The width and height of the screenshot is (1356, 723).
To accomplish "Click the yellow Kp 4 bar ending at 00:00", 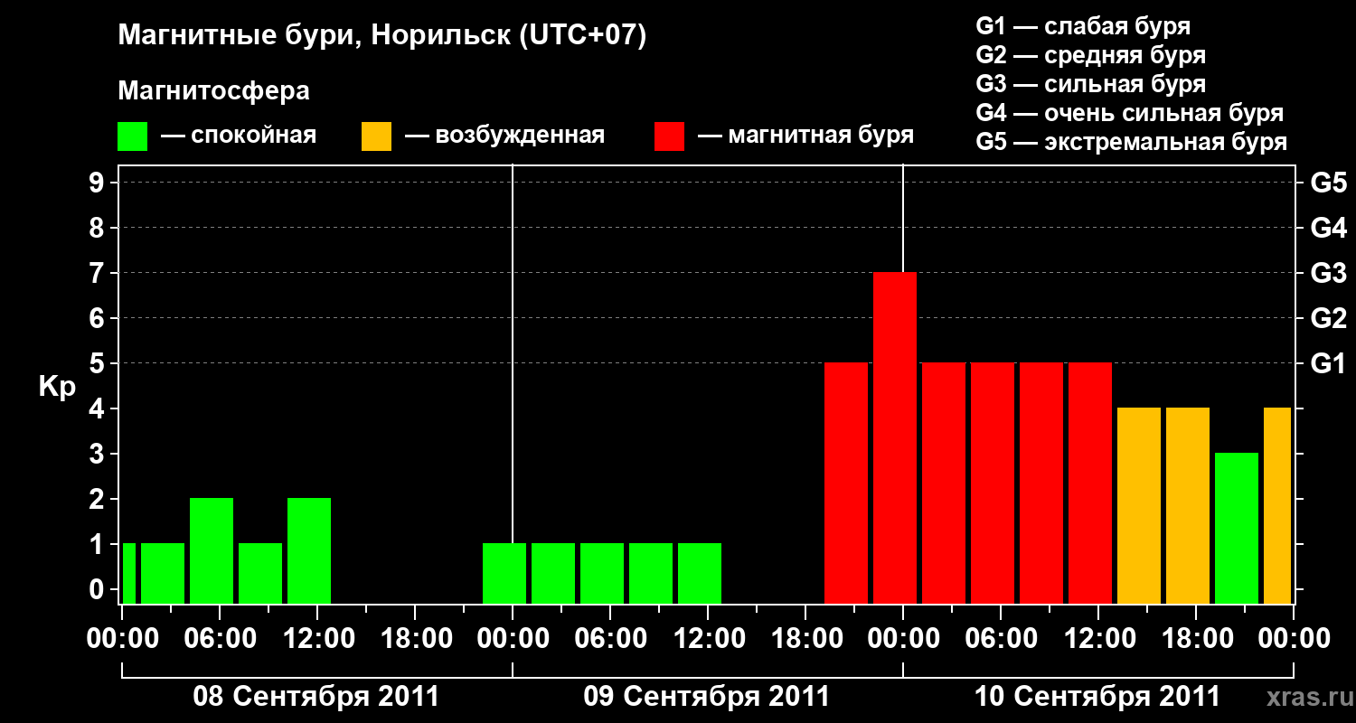I will 1277,505.
